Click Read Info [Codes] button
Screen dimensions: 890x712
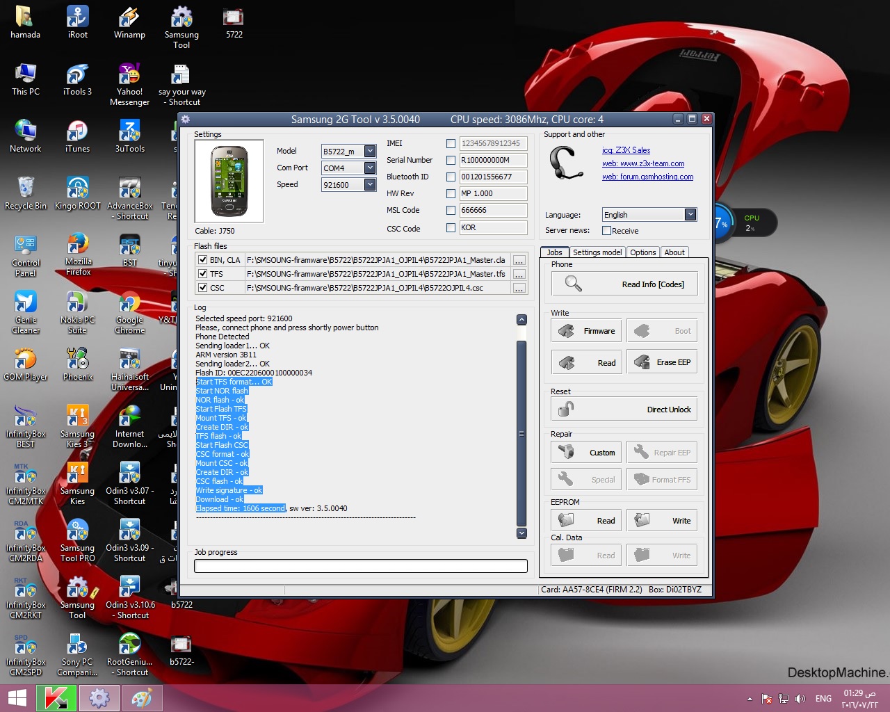pos(624,284)
